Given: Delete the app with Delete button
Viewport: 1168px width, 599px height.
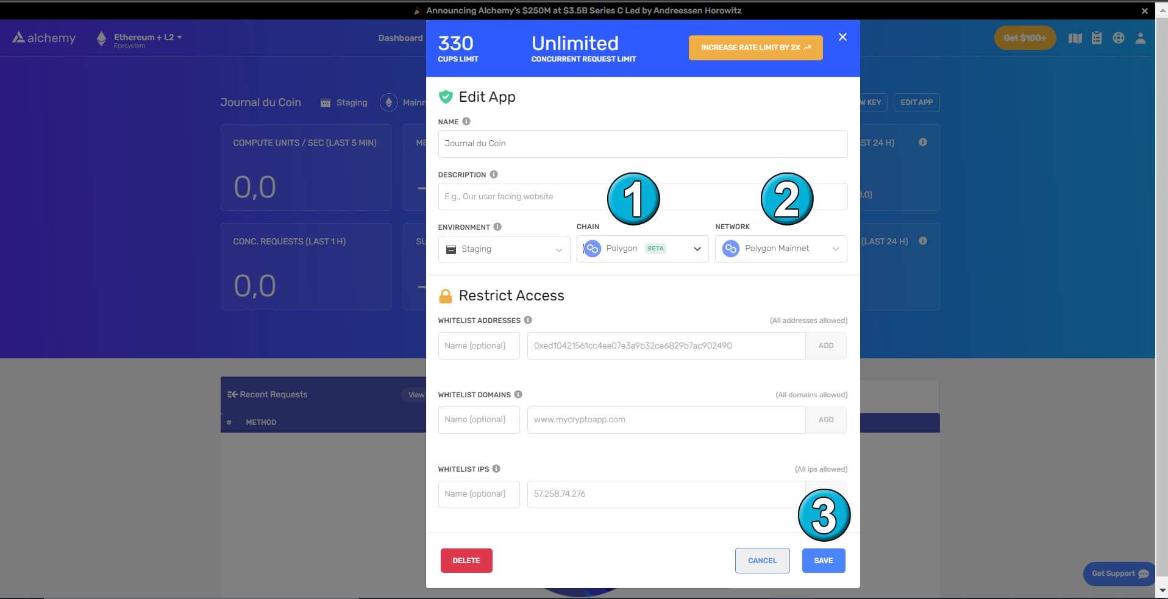Looking at the screenshot, I should (x=466, y=561).
